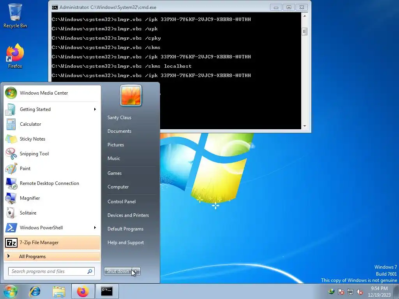Launch Calculator from Start menu
The width and height of the screenshot is (399, 299).
pos(52,124)
